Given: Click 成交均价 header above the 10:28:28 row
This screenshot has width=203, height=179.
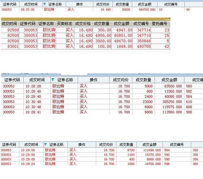Looking at the screenshot, I should pyautogui.click(x=121, y=80).
